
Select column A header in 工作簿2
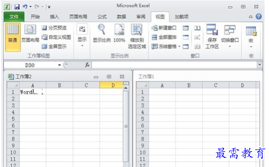[33, 85]
